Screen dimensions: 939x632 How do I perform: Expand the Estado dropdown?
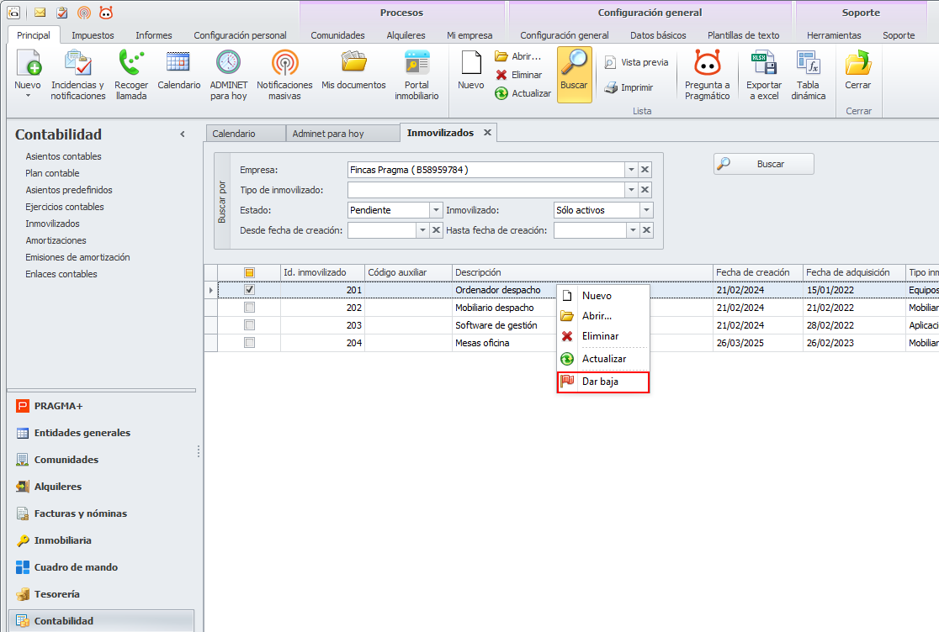[x=436, y=210]
